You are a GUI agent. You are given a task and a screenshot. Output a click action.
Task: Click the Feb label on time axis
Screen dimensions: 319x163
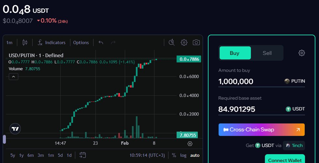click(x=125, y=143)
